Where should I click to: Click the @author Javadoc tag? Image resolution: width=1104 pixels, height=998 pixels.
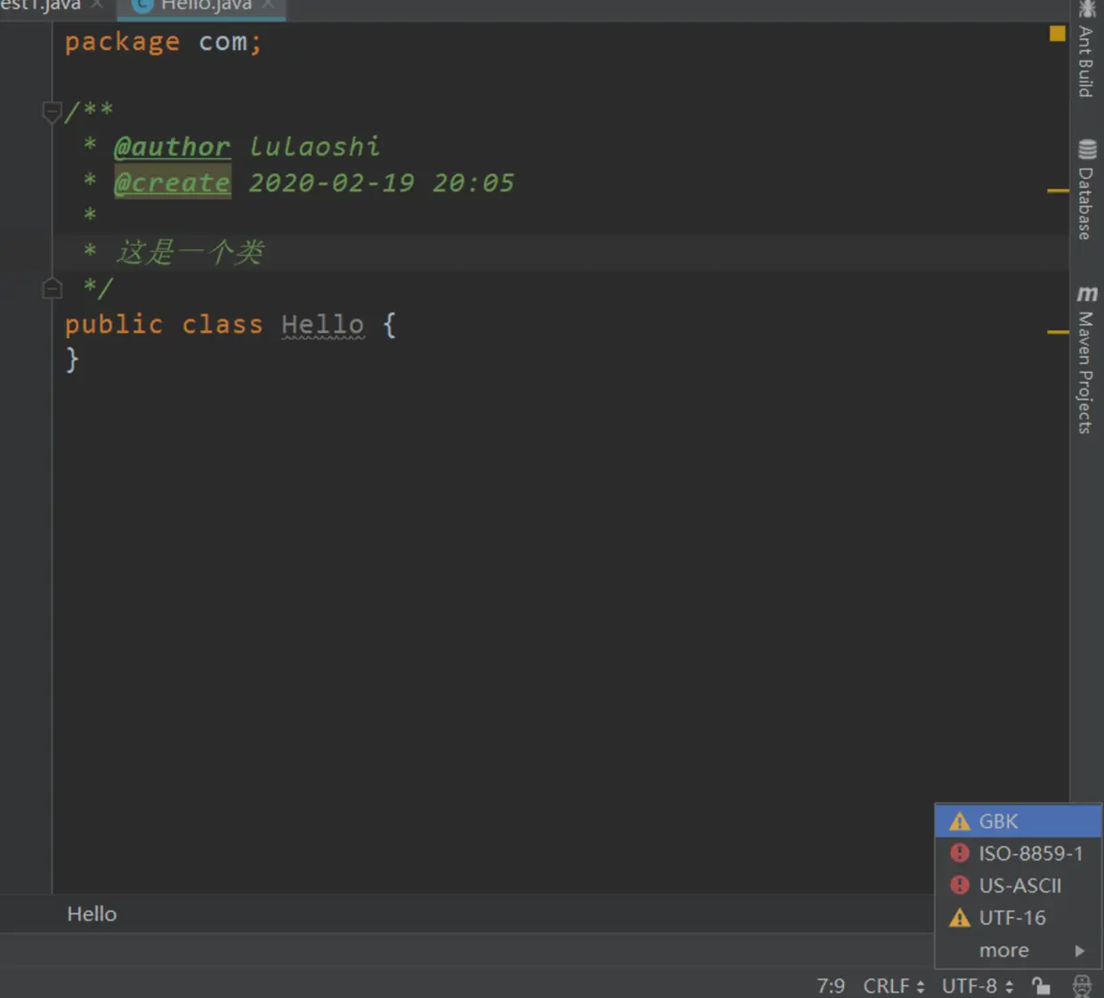click(x=172, y=146)
